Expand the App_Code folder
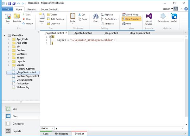The image size is (190, 136). pyautogui.click(x=9, y=39)
